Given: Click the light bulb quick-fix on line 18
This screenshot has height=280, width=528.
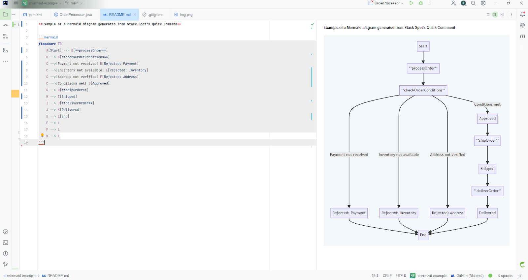Looking at the screenshot, I should (42, 135).
